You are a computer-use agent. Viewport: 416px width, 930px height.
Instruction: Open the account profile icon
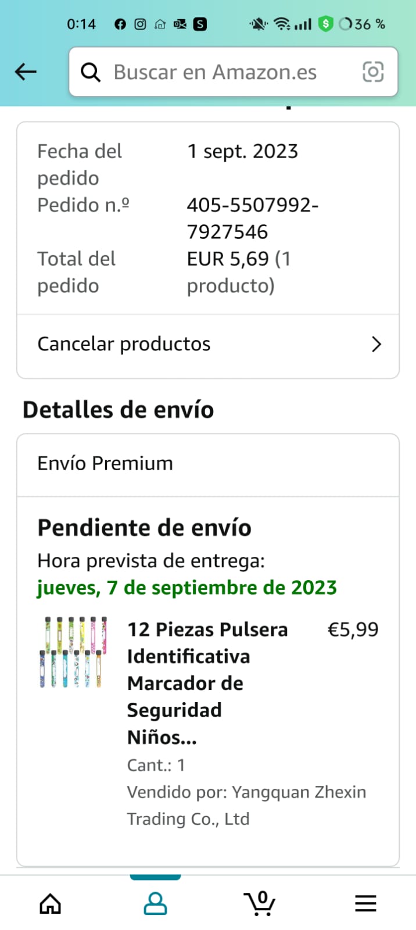(x=155, y=904)
